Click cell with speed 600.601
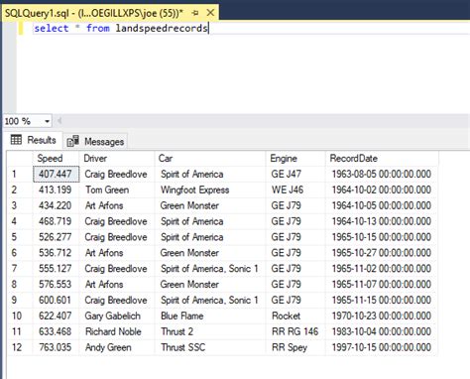This screenshot has height=379, width=470. pyautogui.click(x=57, y=300)
